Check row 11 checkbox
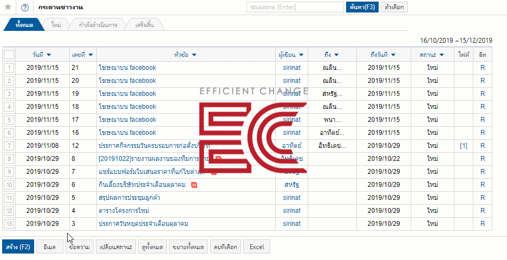507x260 pixels. pos(9,198)
